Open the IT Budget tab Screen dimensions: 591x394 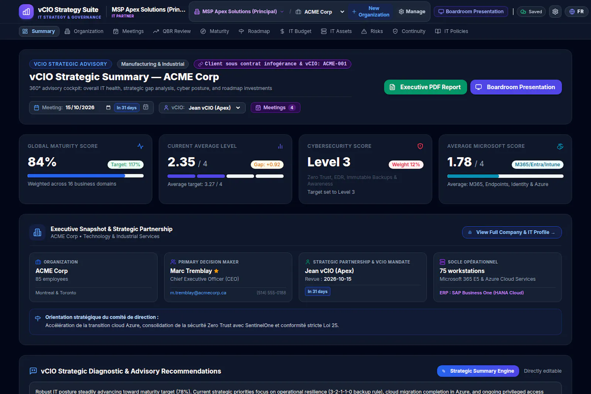click(295, 31)
